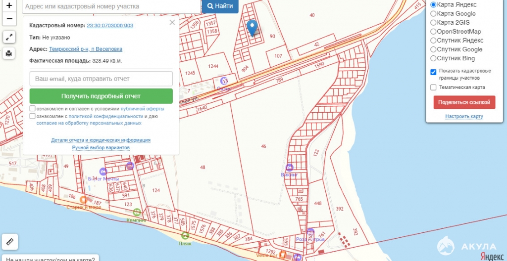Enable the Тематическая карта checkbox

433,87
